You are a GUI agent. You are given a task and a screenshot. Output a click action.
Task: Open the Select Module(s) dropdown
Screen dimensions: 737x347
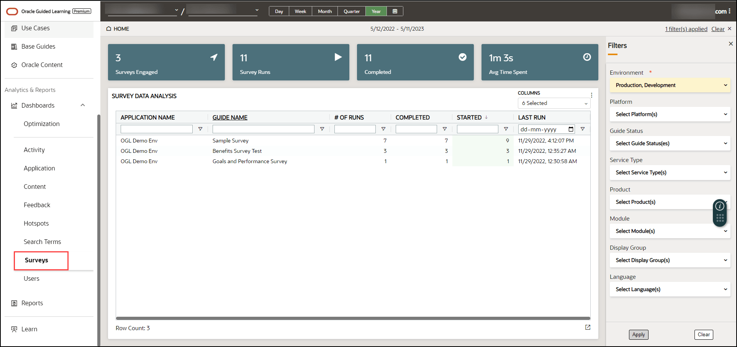(670, 231)
